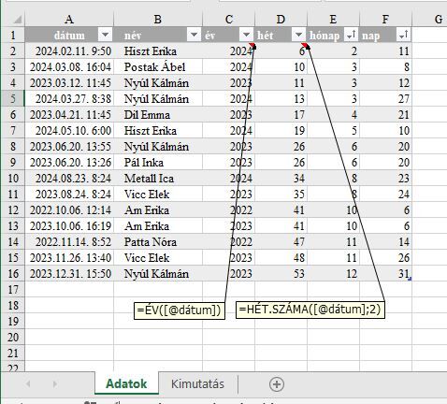447x404 pixels.
Task: Click week number 19 cell
Action: click(x=281, y=130)
